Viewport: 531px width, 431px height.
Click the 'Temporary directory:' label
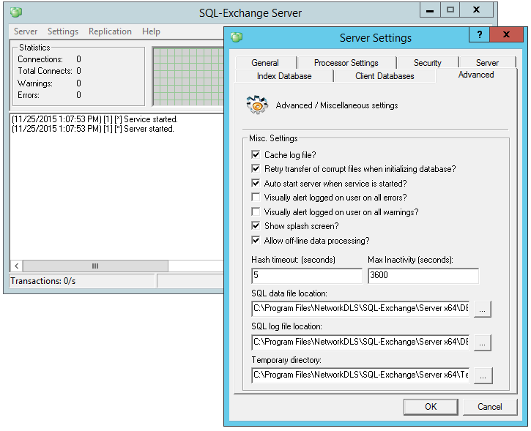point(286,360)
